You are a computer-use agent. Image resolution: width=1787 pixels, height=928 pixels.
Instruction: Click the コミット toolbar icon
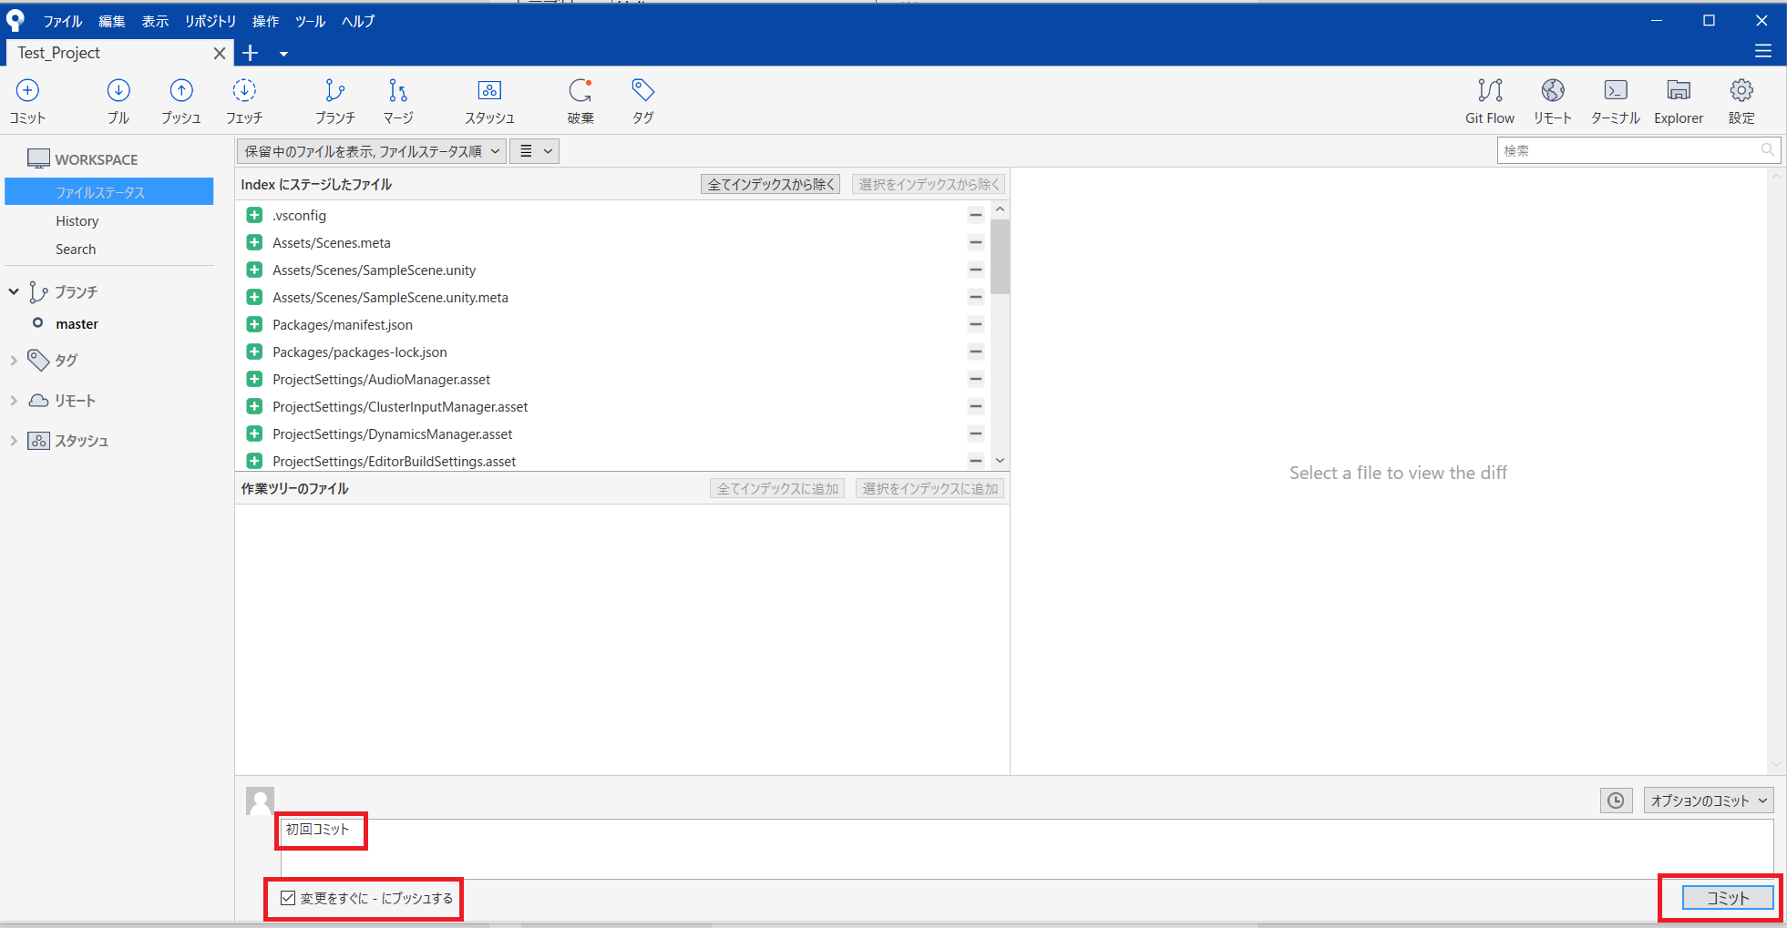pos(27,101)
